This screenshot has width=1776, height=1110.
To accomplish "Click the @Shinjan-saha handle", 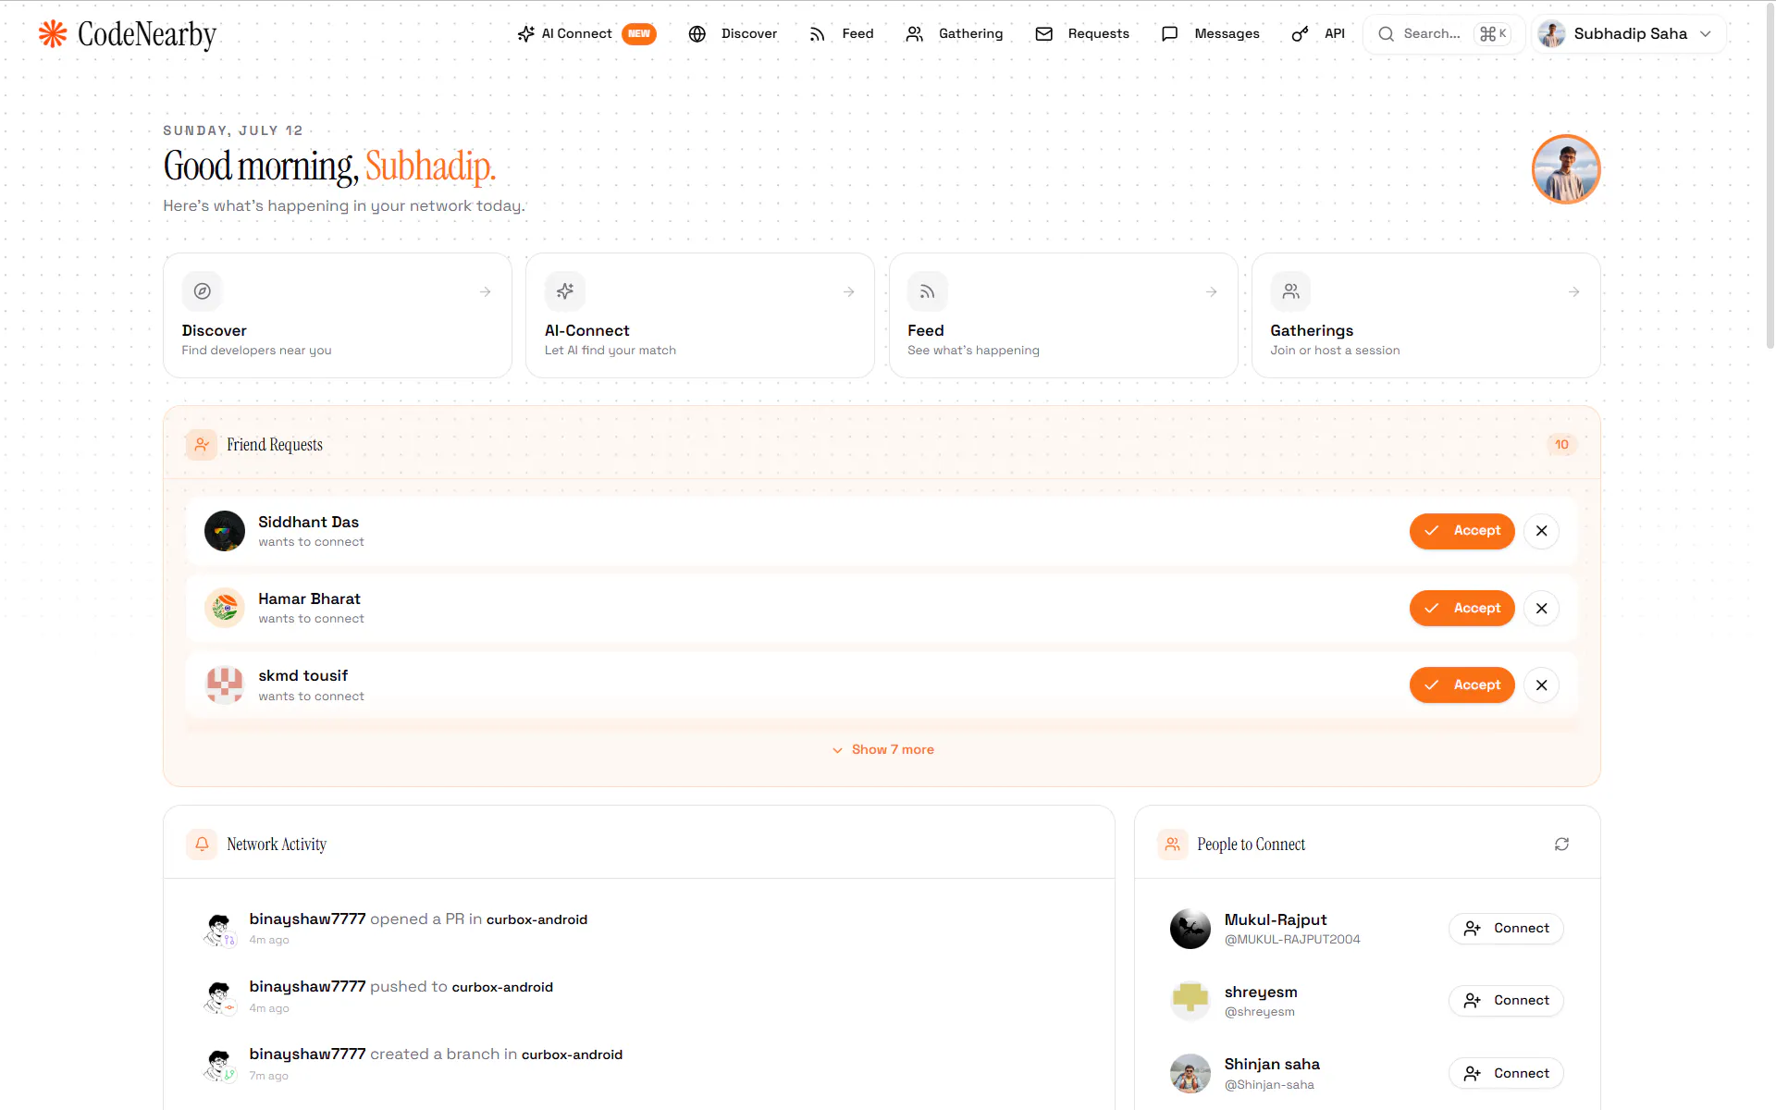I will 1269,1085.
